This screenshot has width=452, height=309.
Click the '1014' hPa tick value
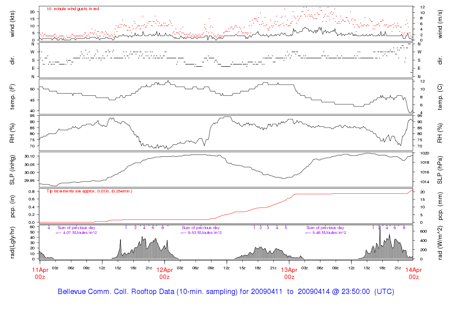(425, 182)
